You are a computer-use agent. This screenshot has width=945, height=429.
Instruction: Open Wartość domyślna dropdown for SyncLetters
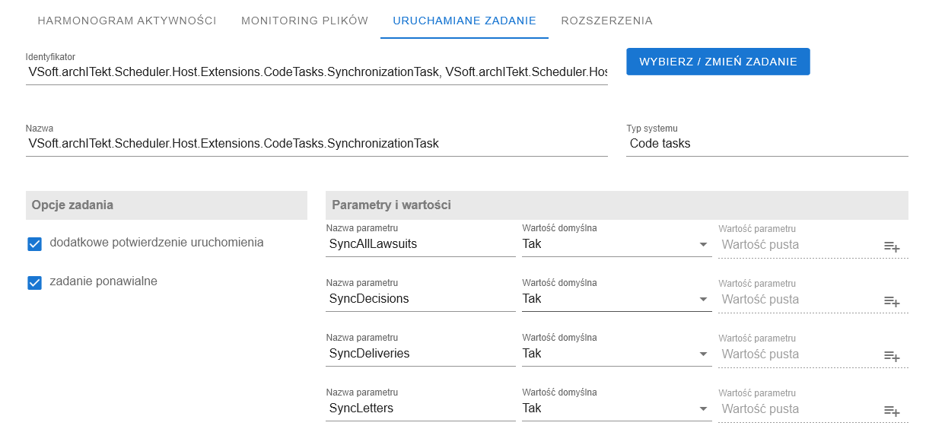[616, 408]
